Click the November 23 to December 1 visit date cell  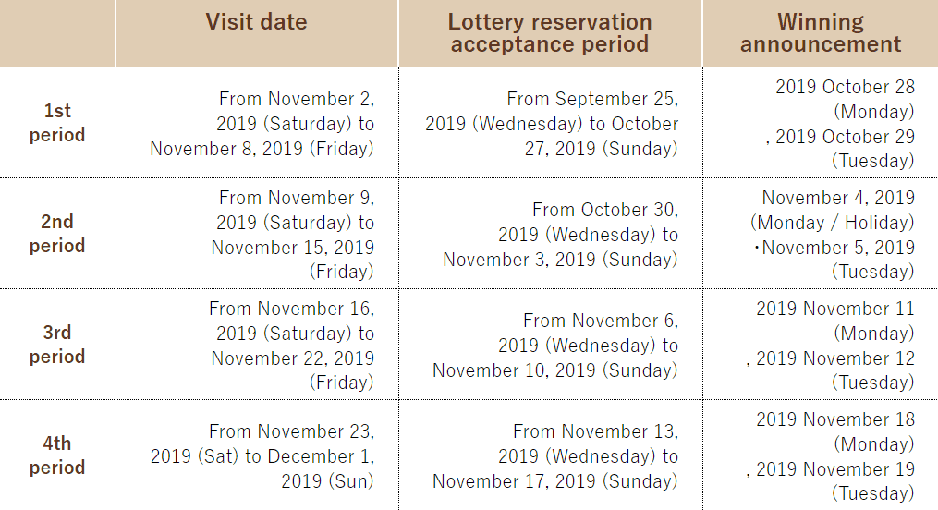257,455
